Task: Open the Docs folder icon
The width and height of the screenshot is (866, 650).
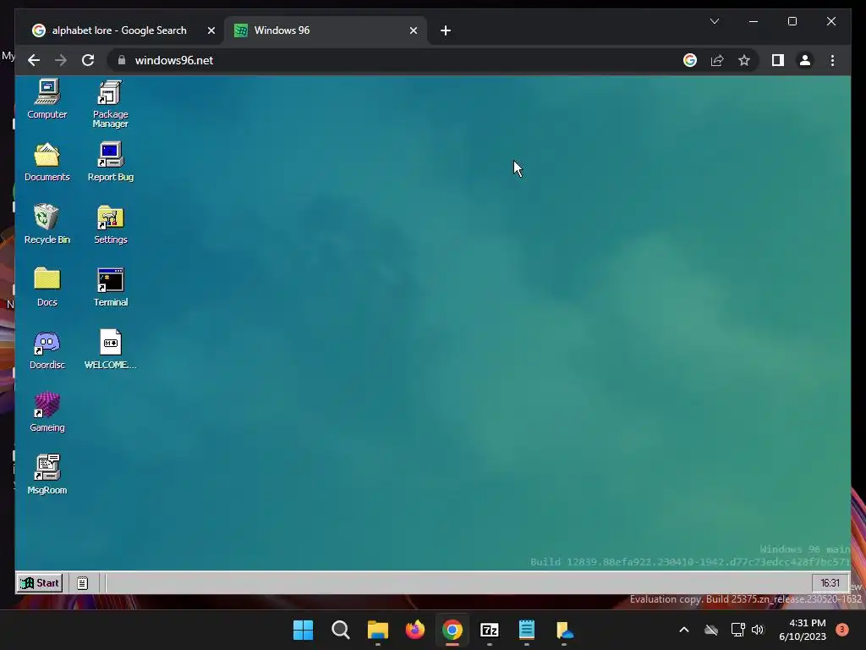Action: pyautogui.click(x=47, y=287)
